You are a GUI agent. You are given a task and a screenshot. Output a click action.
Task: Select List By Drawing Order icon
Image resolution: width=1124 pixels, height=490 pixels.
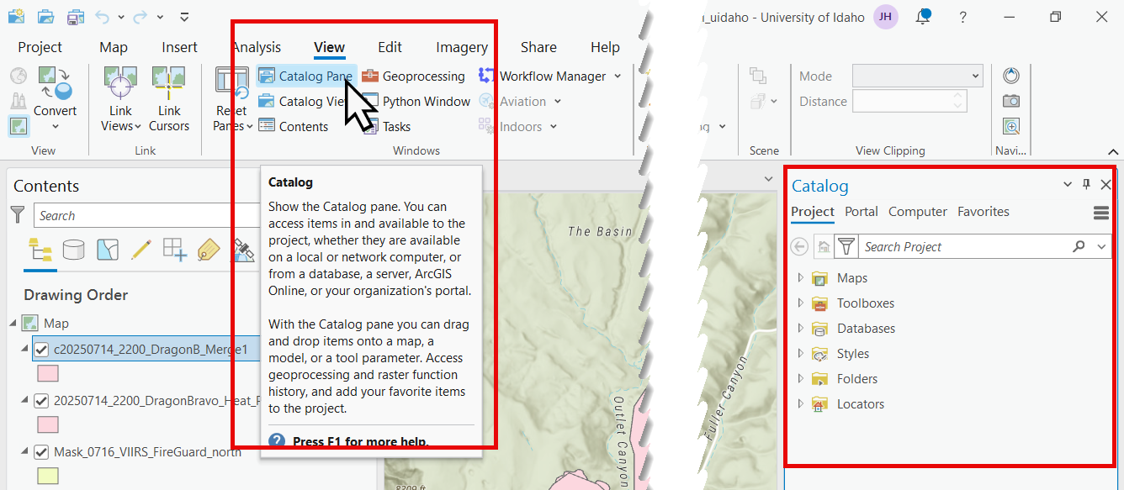point(40,249)
